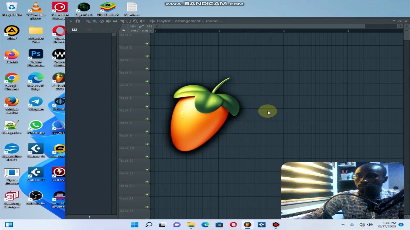This screenshot has height=230, width=410.
Task: Open AIMP desktop shortcut
Action: pyautogui.click(x=12, y=33)
